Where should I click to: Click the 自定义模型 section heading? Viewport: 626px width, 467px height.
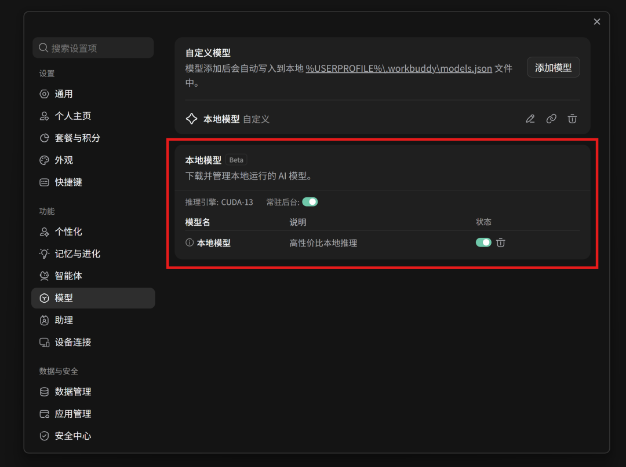click(208, 53)
